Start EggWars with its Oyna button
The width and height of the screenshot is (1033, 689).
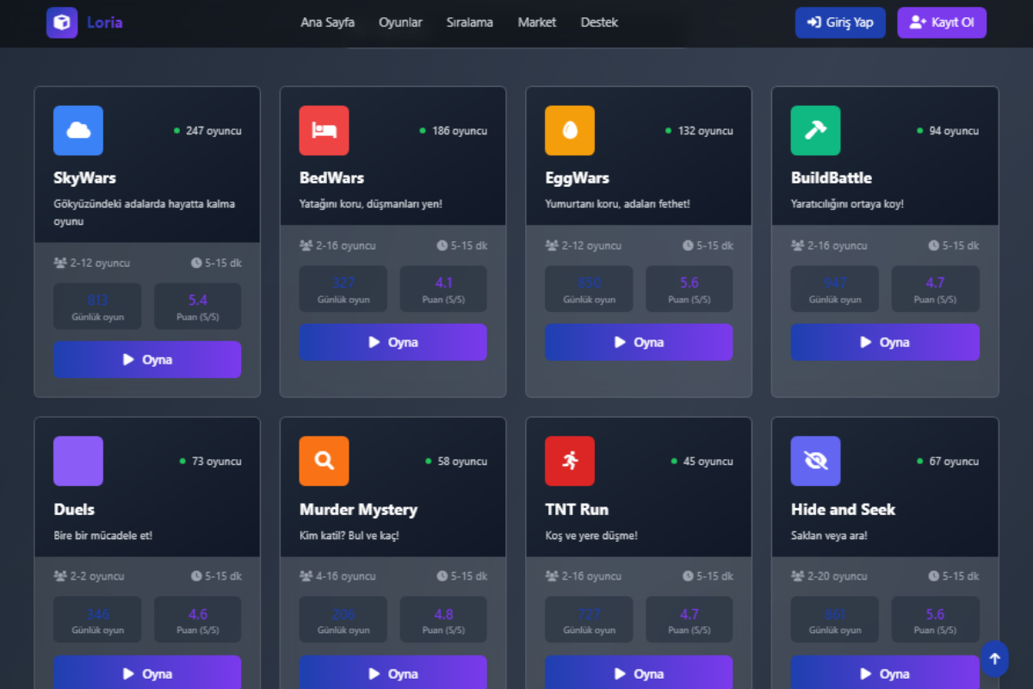pos(639,342)
